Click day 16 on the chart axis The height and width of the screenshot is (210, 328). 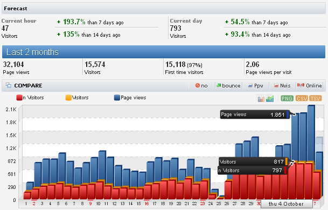pyautogui.click(x=146, y=204)
